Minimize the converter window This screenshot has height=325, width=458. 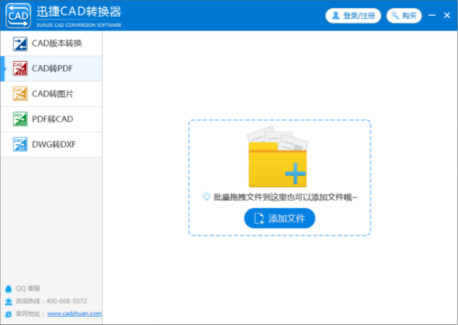point(432,15)
